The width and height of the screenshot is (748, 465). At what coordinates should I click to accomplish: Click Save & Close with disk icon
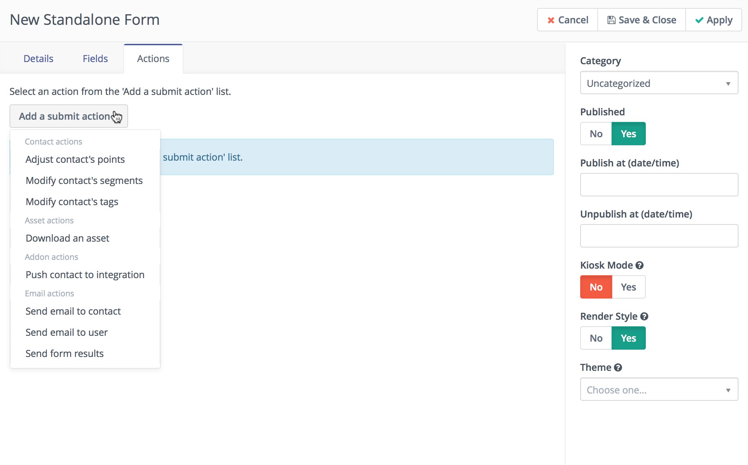coord(641,20)
